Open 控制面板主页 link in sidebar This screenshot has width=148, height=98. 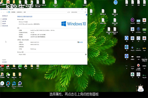click(x=5, y=16)
